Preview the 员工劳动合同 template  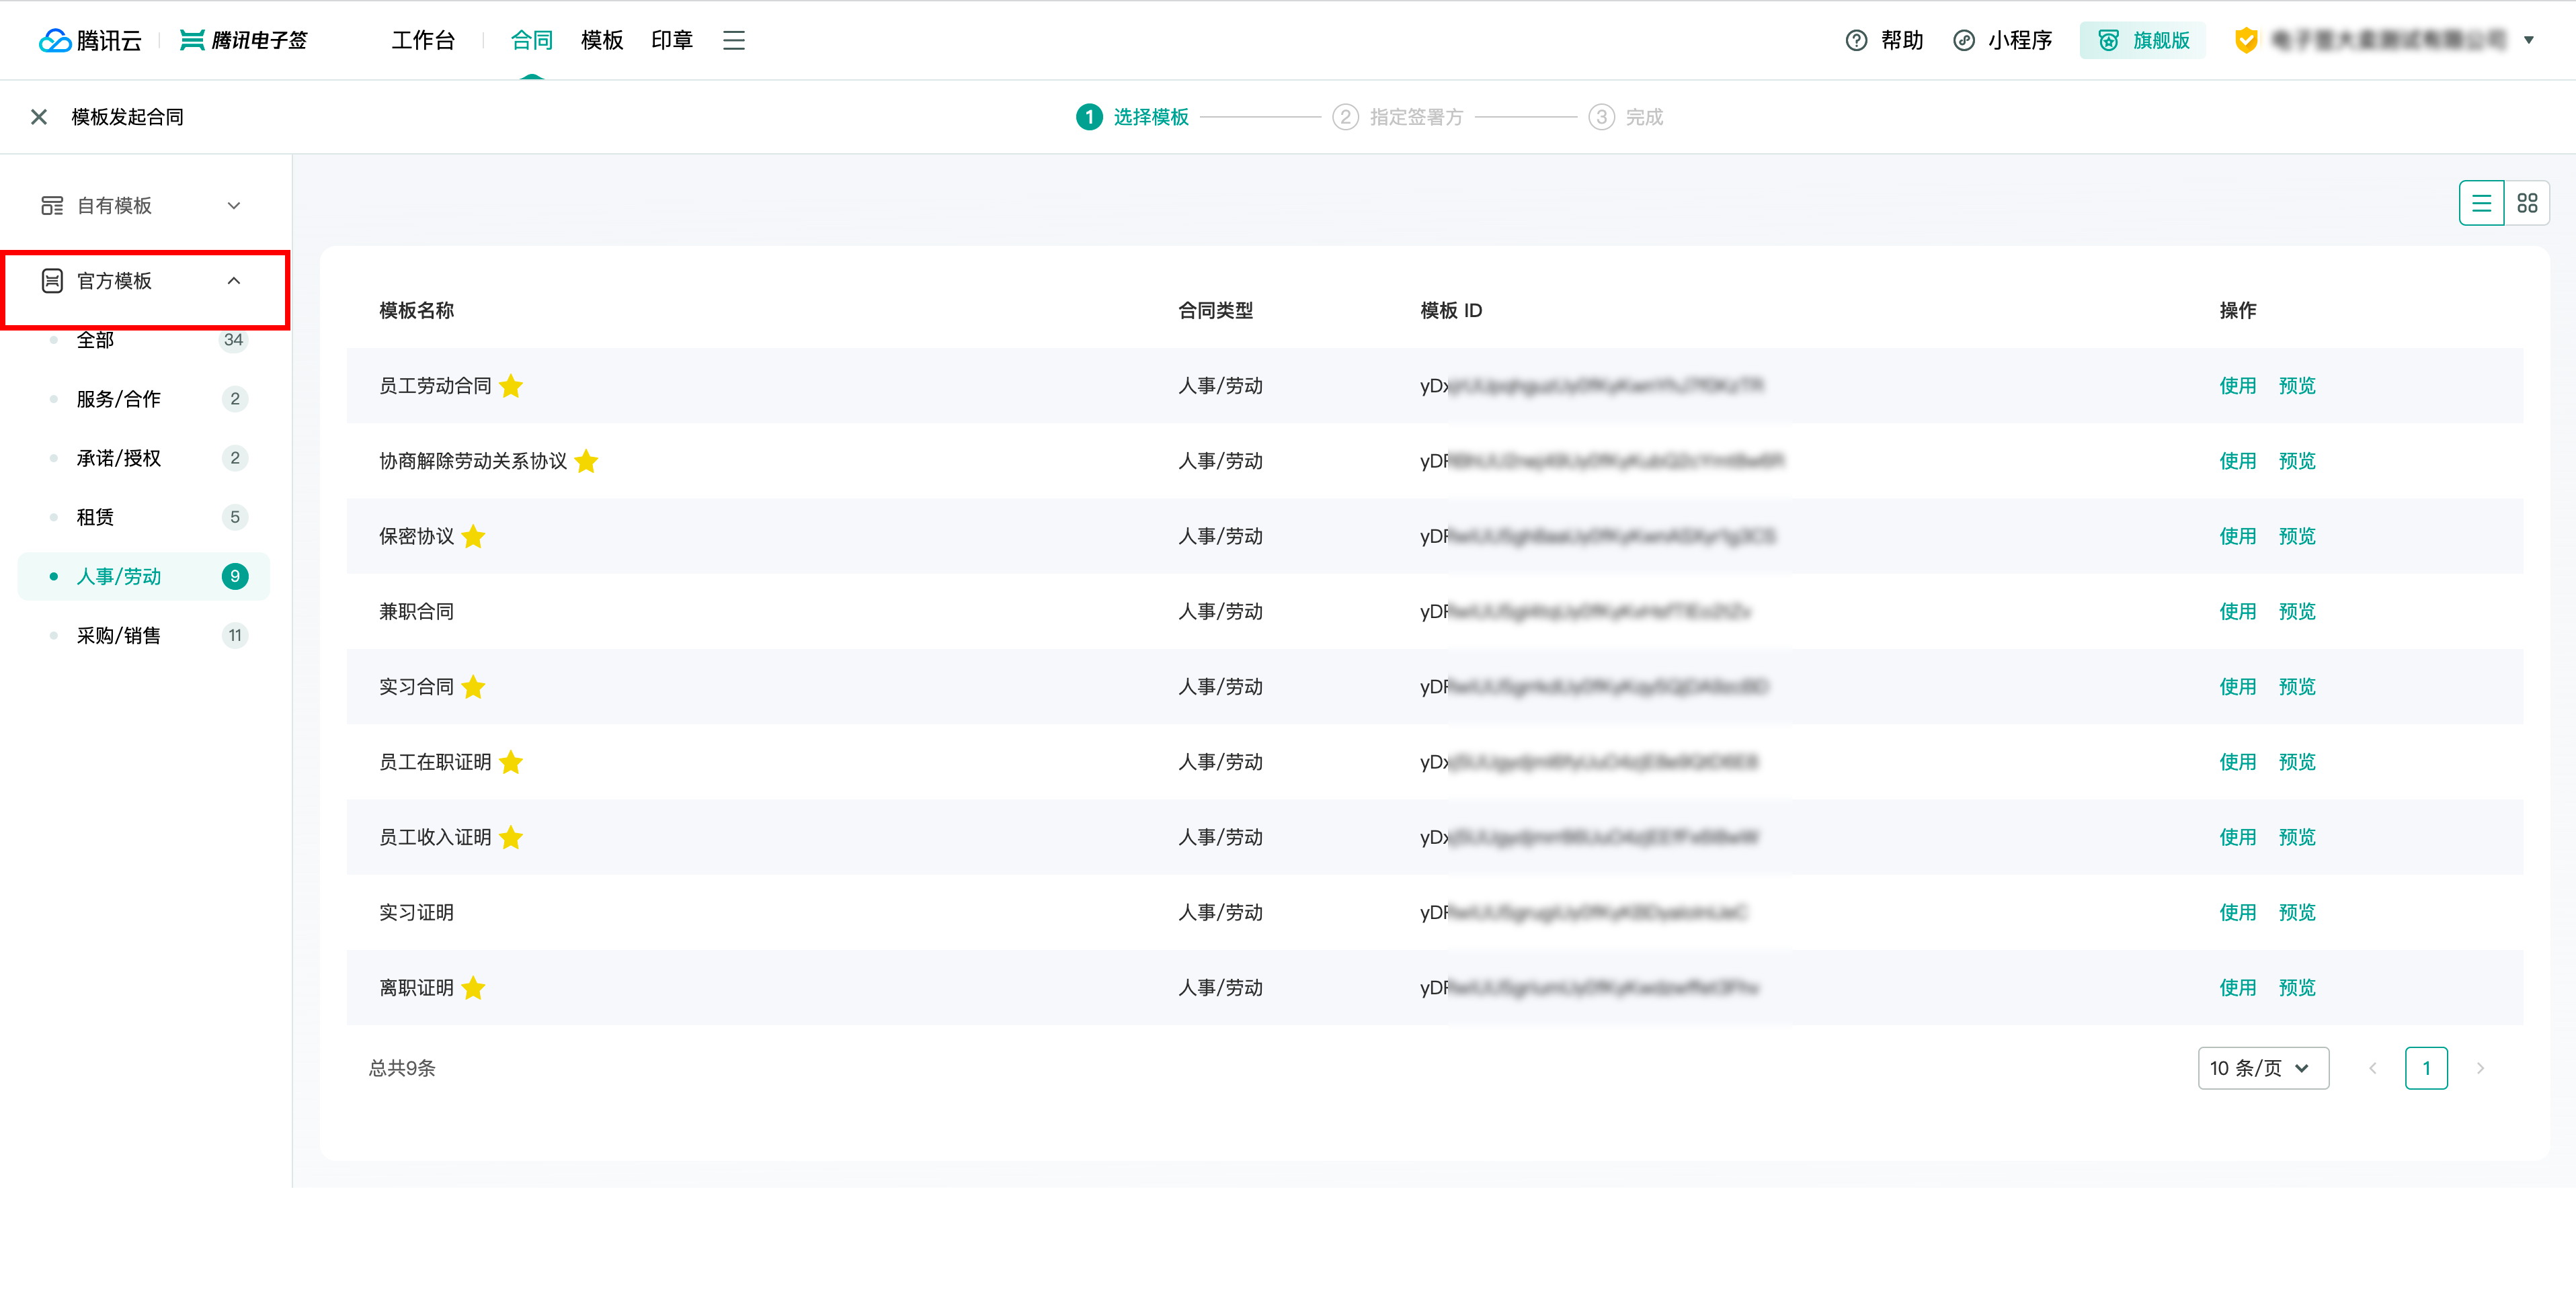pyautogui.click(x=2297, y=386)
